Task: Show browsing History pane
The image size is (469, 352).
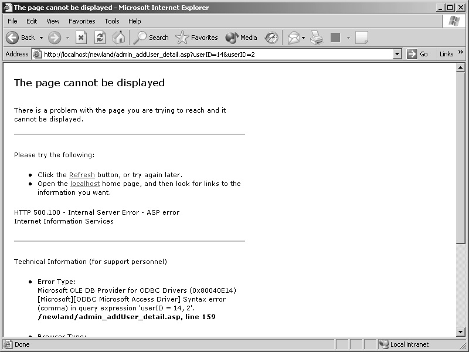Action: [x=271, y=38]
